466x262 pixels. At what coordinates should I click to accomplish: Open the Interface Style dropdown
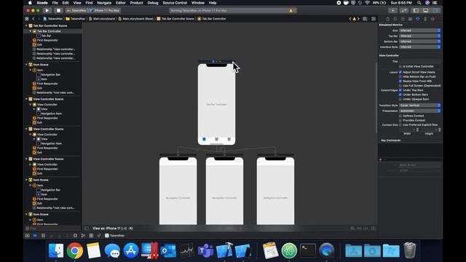pos(419,47)
